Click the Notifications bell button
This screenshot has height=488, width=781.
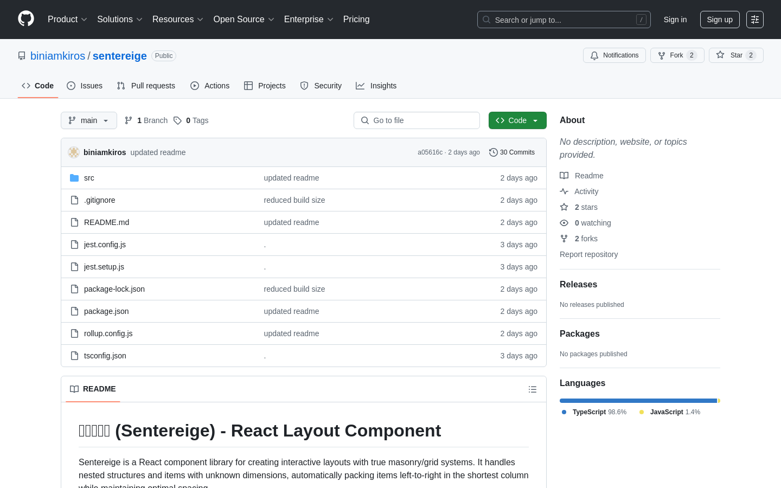(614, 55)
